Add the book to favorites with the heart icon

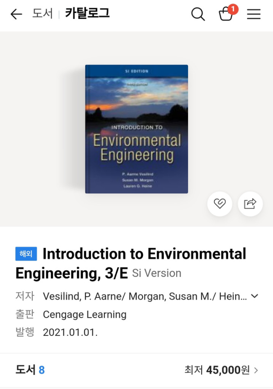220,204
